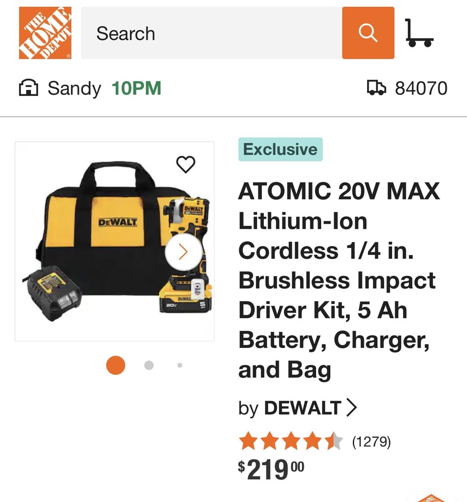Open the DEWALT kit product image
Image resolution: width=467 pixels, height=502 pixels.
115,241
